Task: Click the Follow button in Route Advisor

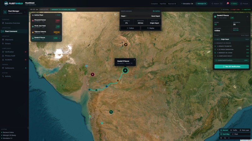Action: [x=130, y=28]
